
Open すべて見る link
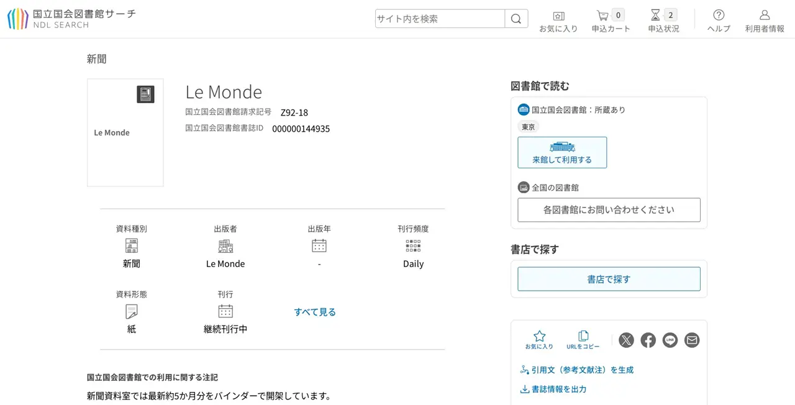[315, 312]
